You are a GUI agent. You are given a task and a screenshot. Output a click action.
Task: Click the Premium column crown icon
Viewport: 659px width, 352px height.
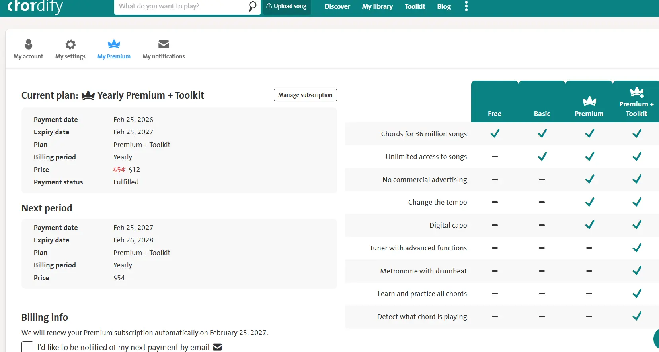click(589, 101)
